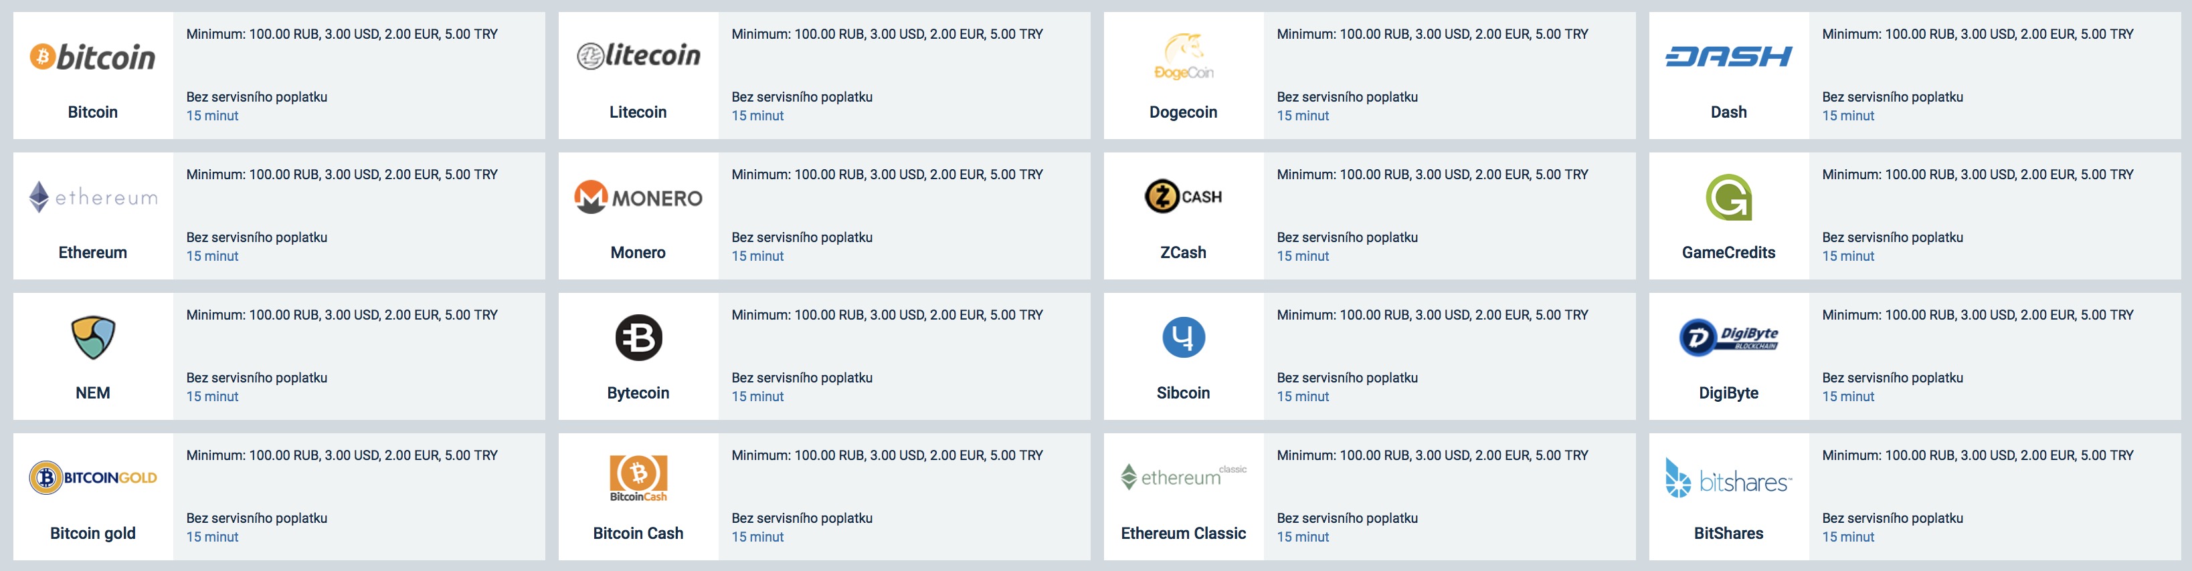
Task: Click the Ethereum Classic logo
Action: 1184,477
